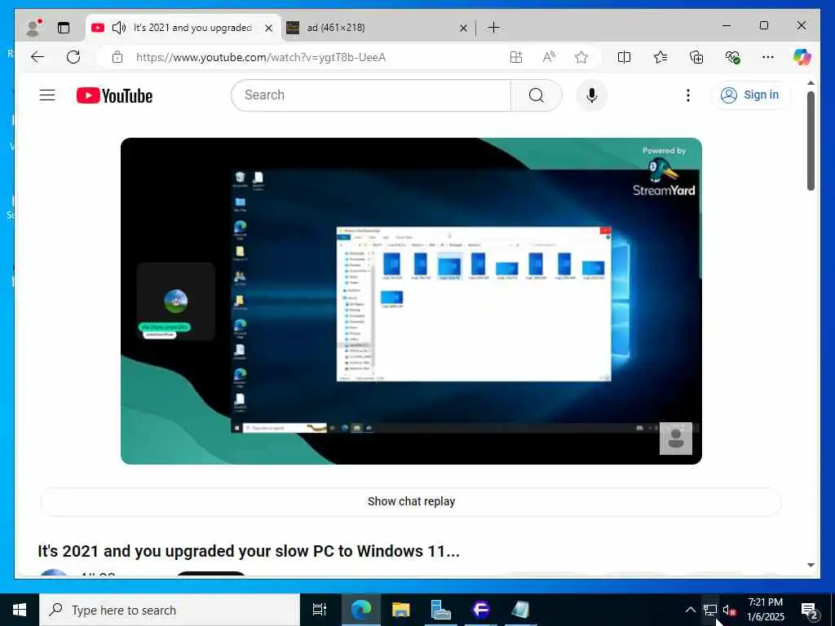The height and width of the screenshot is (626, 835).
Task: Switch to the YouTube video tab
Action: [x=183, y=27]
